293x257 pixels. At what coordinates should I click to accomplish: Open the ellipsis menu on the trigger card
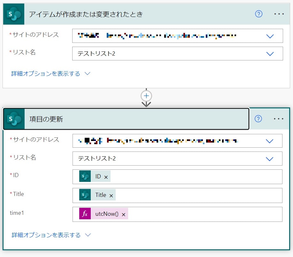coord(279,14)
